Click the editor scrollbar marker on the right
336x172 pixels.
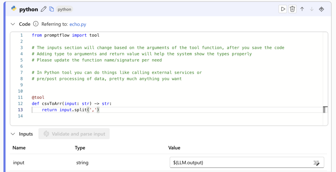point(325,110)
